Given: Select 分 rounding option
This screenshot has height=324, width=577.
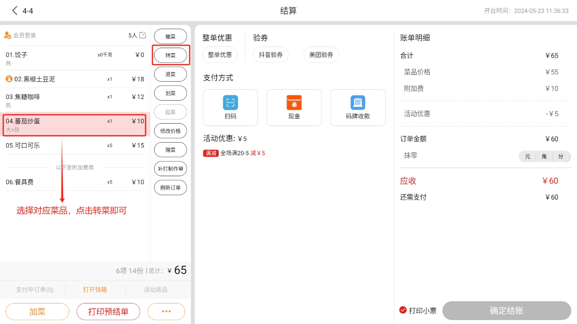Looking at the screenshot, I should coord(560,156).
